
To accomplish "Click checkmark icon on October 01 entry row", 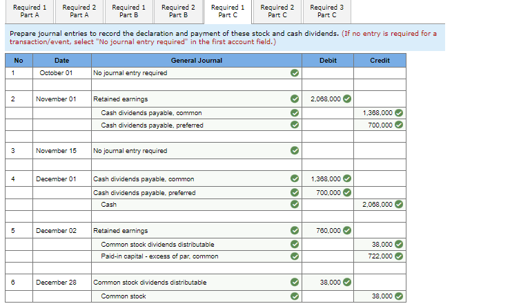I will [x=295, y=73].
